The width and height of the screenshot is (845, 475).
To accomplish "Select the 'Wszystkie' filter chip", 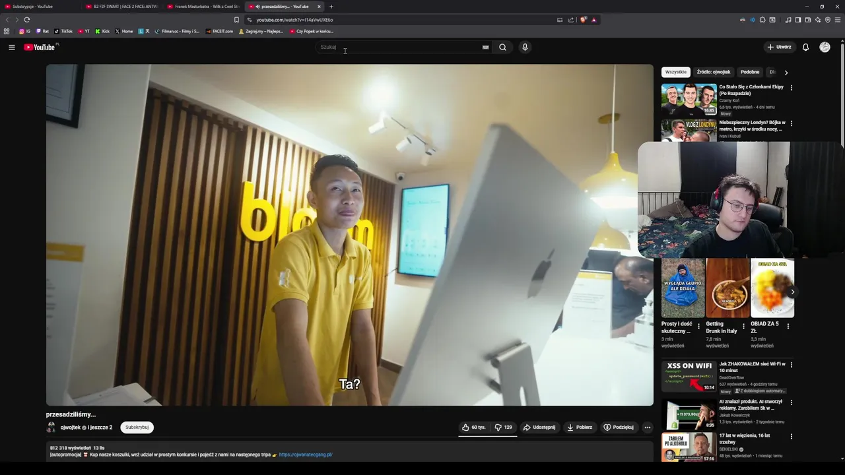I will [676, 72].
